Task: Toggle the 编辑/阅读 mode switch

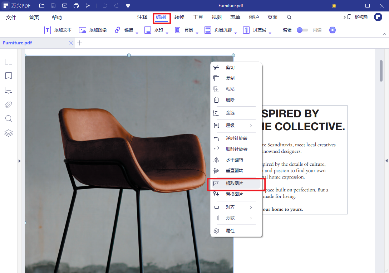Action: 302,30
